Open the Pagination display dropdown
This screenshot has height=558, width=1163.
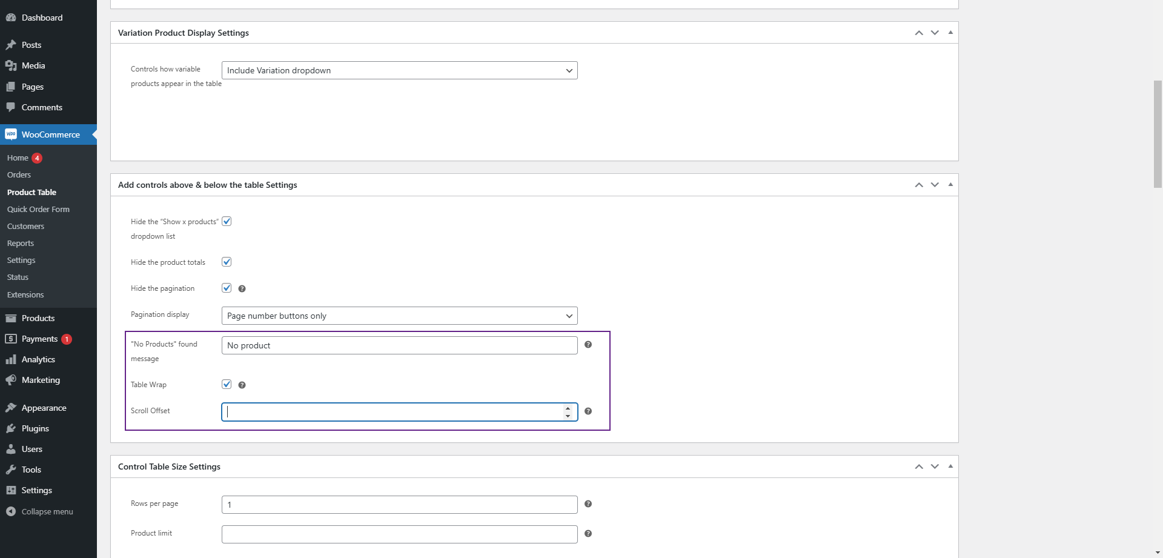click(400, 316)
